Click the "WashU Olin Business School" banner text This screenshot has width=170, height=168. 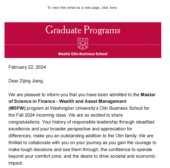click(x=83, y=54)
